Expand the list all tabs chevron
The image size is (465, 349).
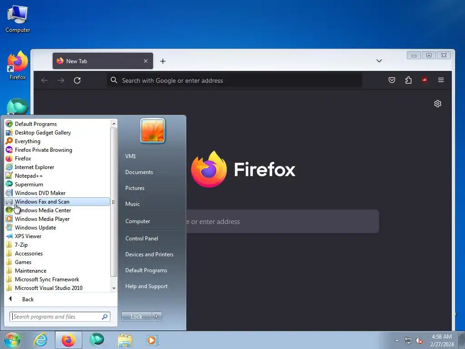click(x=379, y=61)
